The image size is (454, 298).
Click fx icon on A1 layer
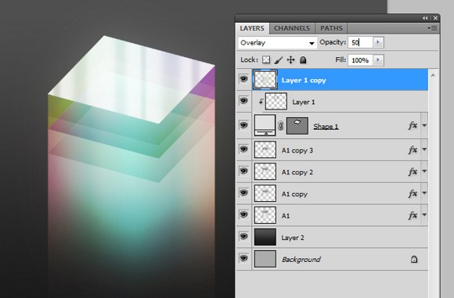click(413, 215)
